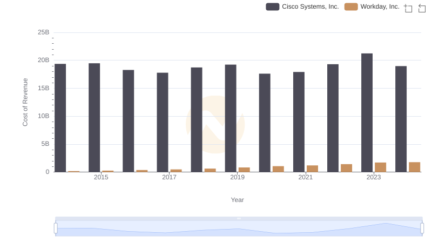
Task: Click the 2021 x-axis label
Action: point(306,177)
